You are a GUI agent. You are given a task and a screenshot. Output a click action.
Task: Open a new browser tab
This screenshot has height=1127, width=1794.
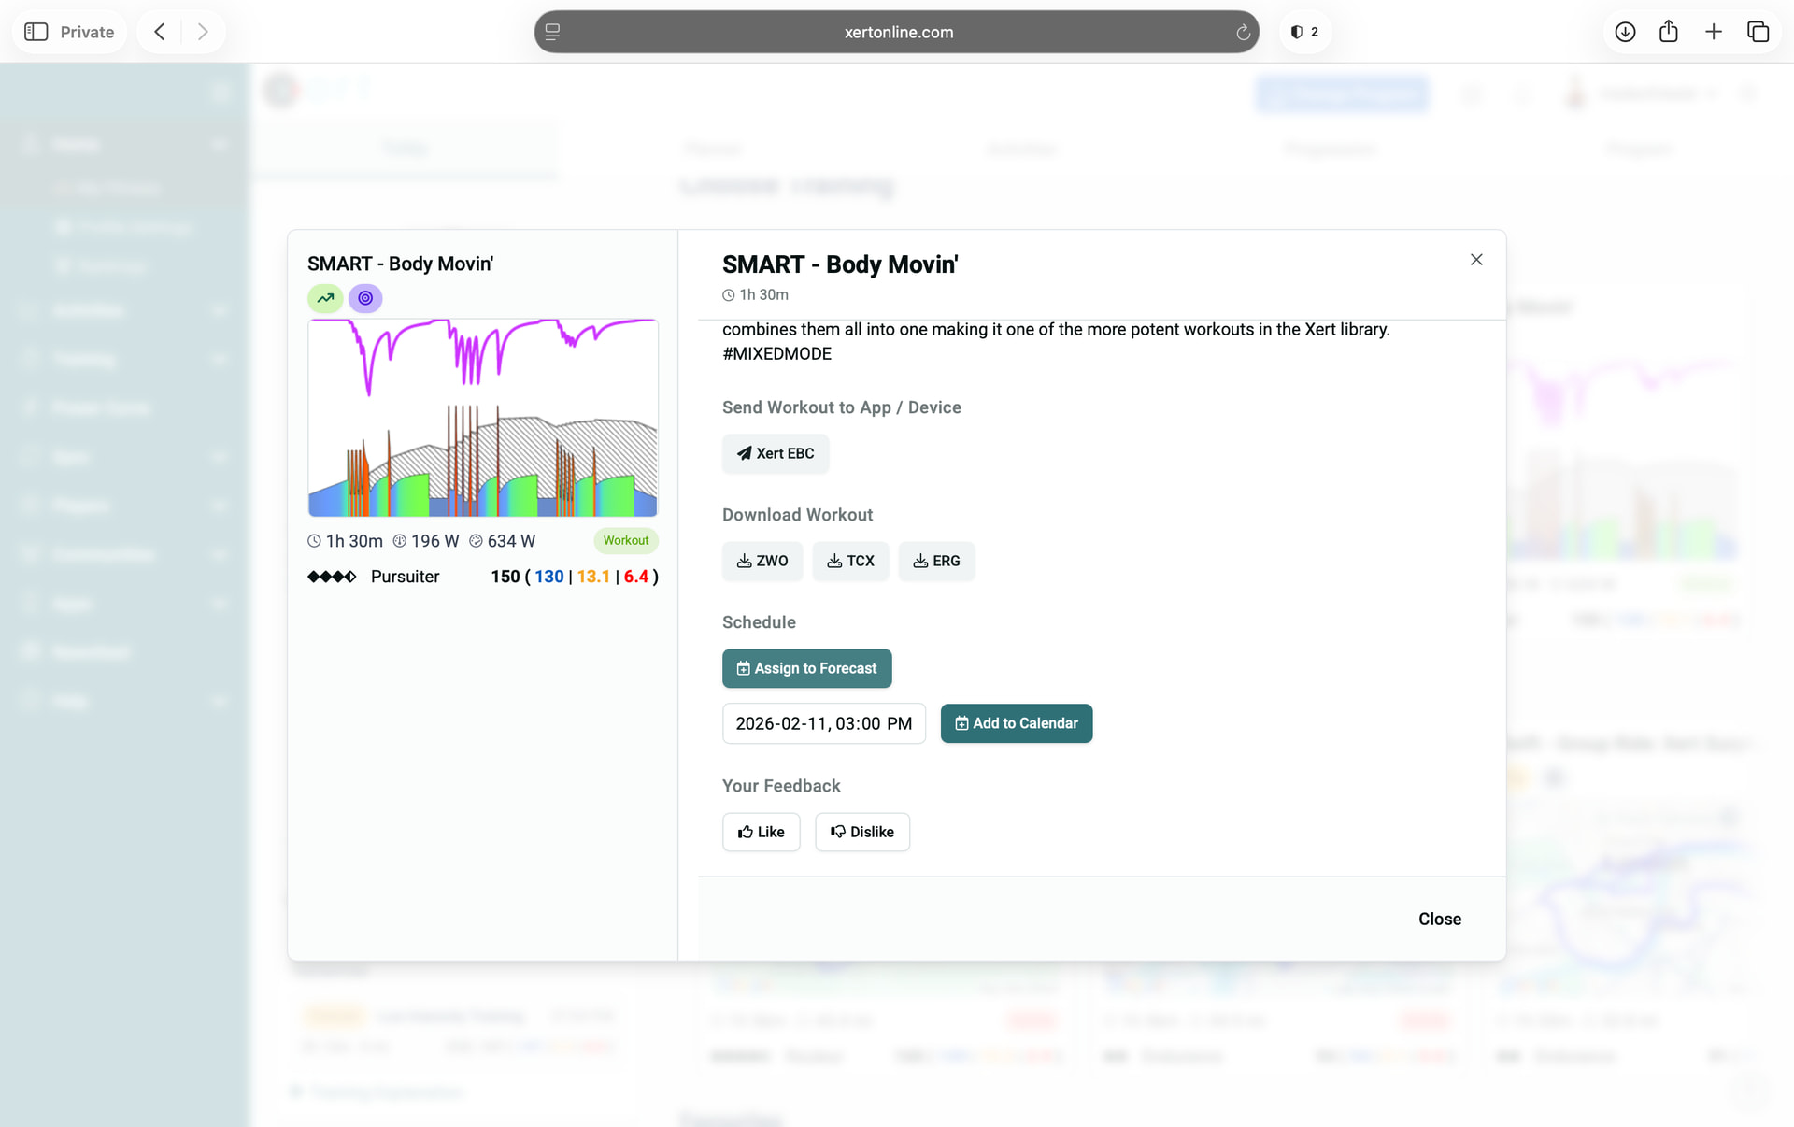click(1714, 32)
